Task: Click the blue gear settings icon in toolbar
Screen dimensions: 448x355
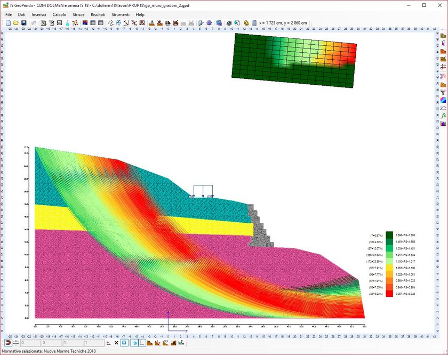Action: pyautogui.click(x=209, y=23)
